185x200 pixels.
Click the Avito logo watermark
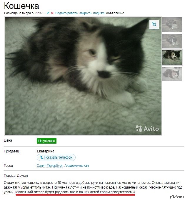coord(147,128)
